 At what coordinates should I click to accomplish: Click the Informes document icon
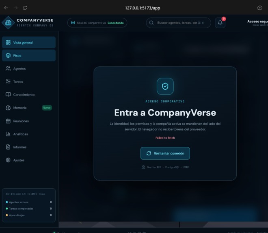pyautogui.click(x=8, y=147)
